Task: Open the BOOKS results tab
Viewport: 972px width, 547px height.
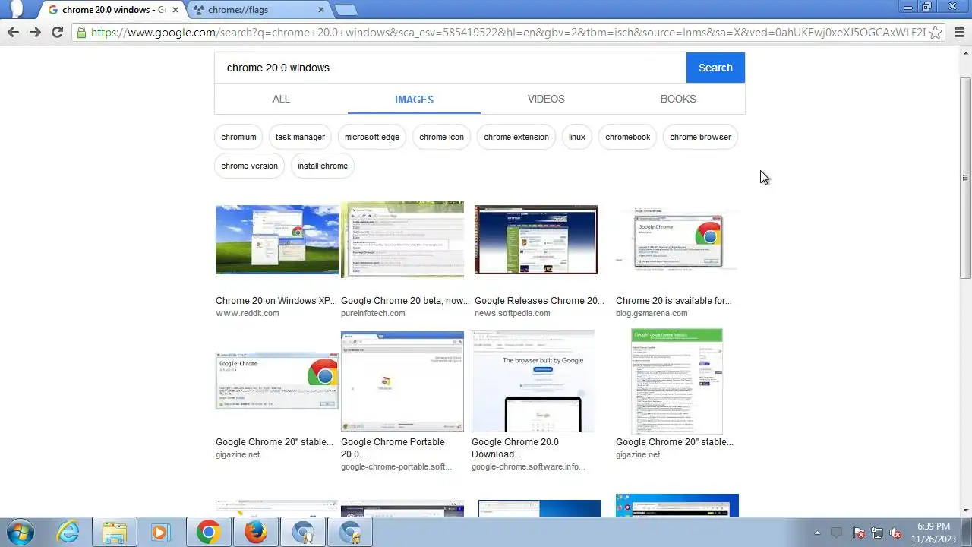Action: coord(678,99)
